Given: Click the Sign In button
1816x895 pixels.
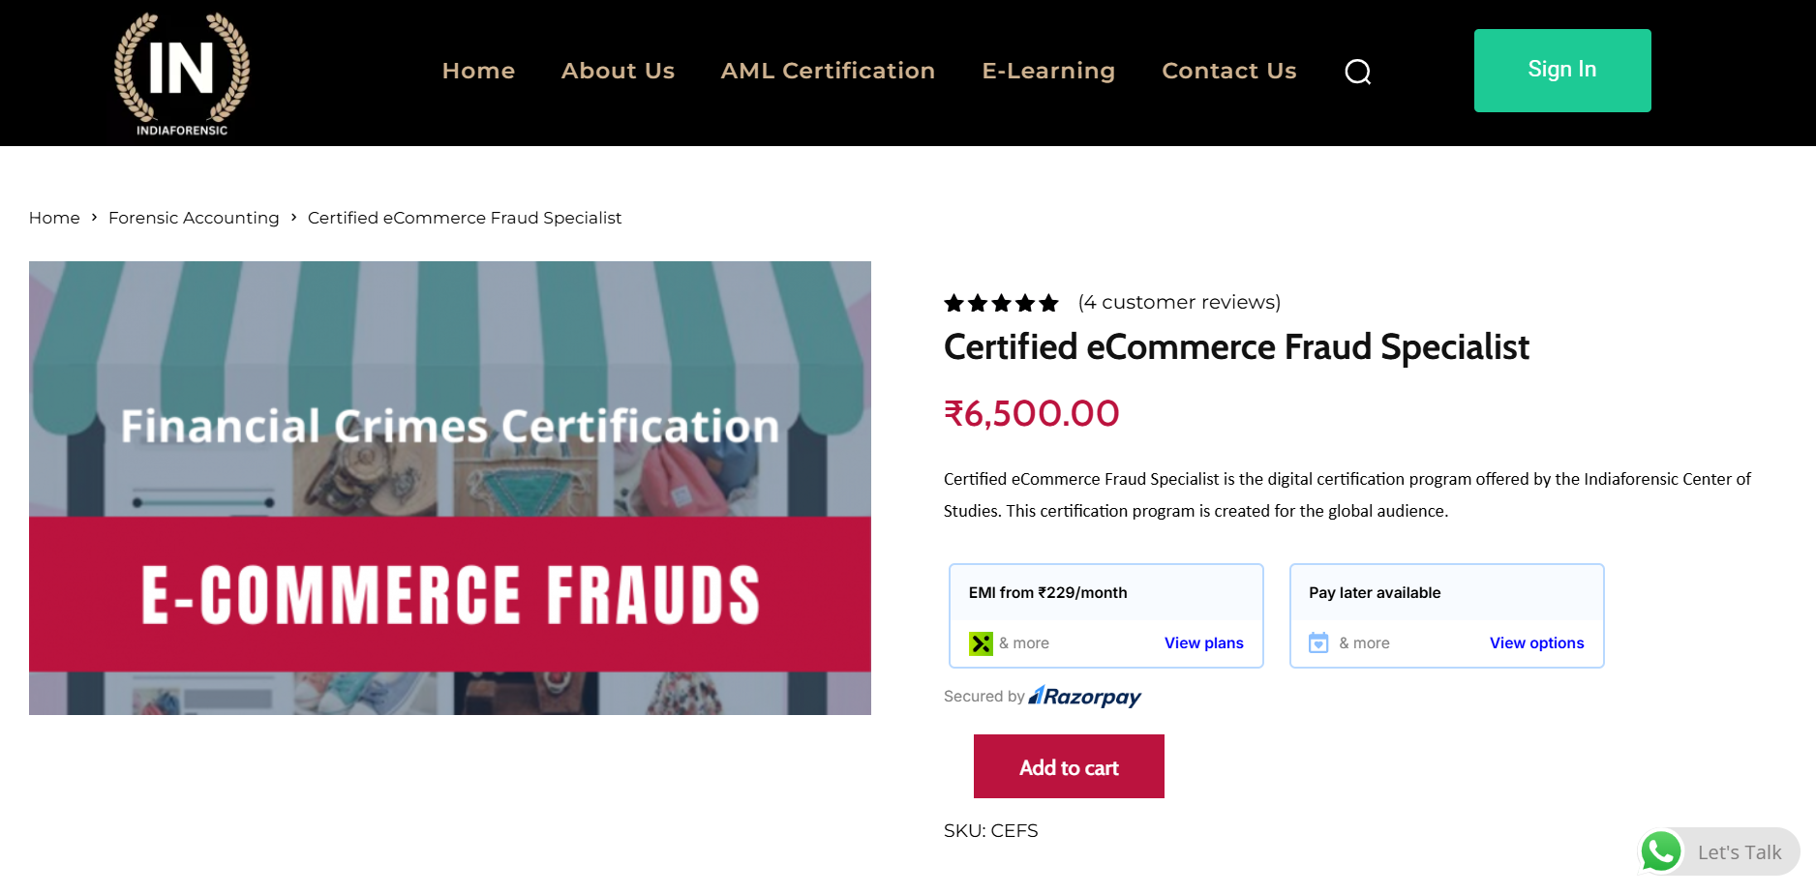Looking at the screenshot, I should [x=1562, y=71].
